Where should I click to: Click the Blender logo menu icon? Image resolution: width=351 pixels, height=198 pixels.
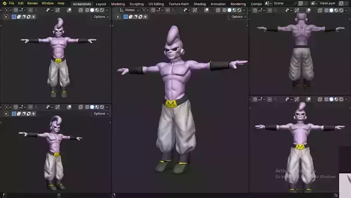pyautogui.click(x=4, y=3)
